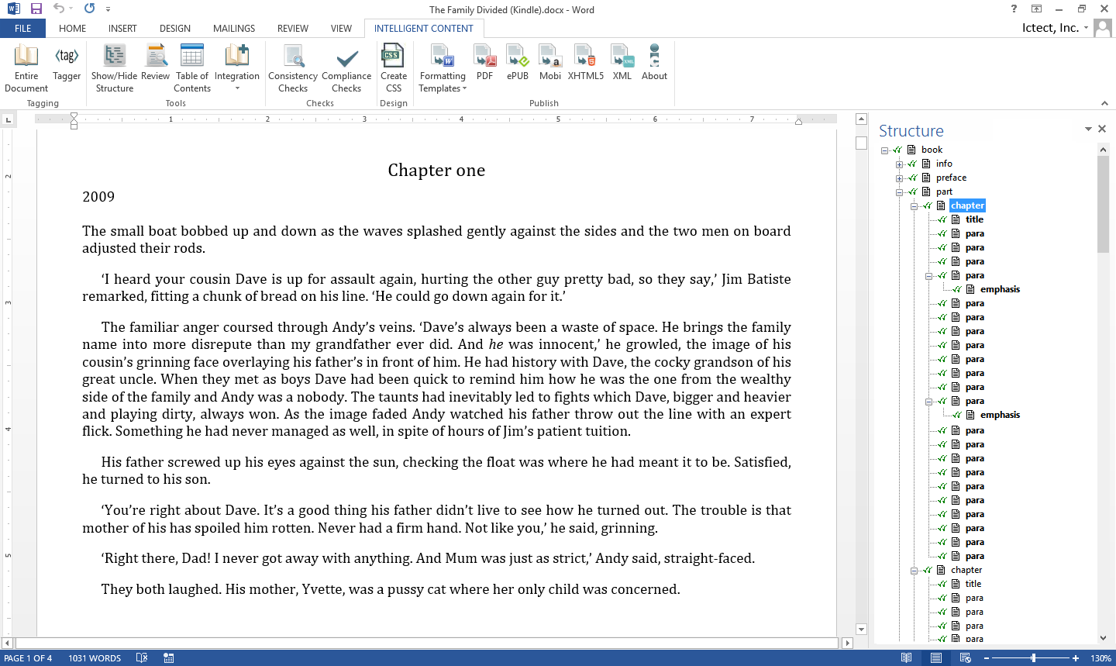The width and height of the screenshot is (1116, 666).
Task: Collapse the part node
Action: (x=899, y=192)
